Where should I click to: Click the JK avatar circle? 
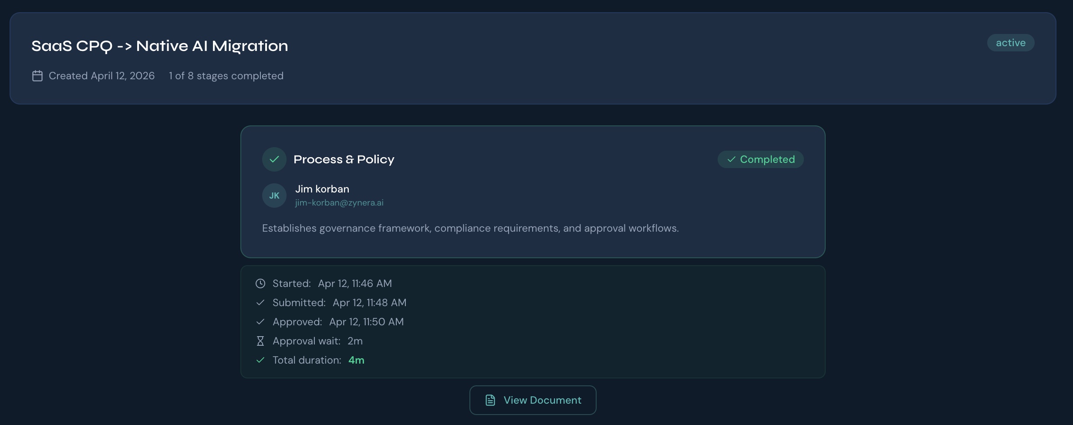click(274, 196)
